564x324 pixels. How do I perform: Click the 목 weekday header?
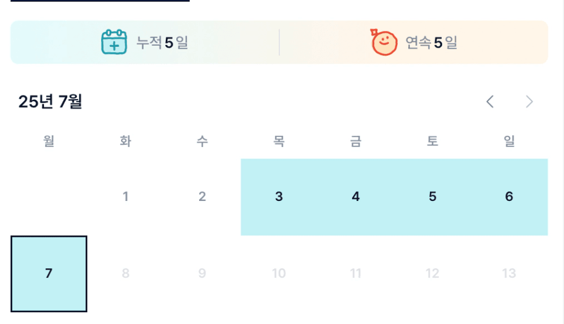[279, 141]
